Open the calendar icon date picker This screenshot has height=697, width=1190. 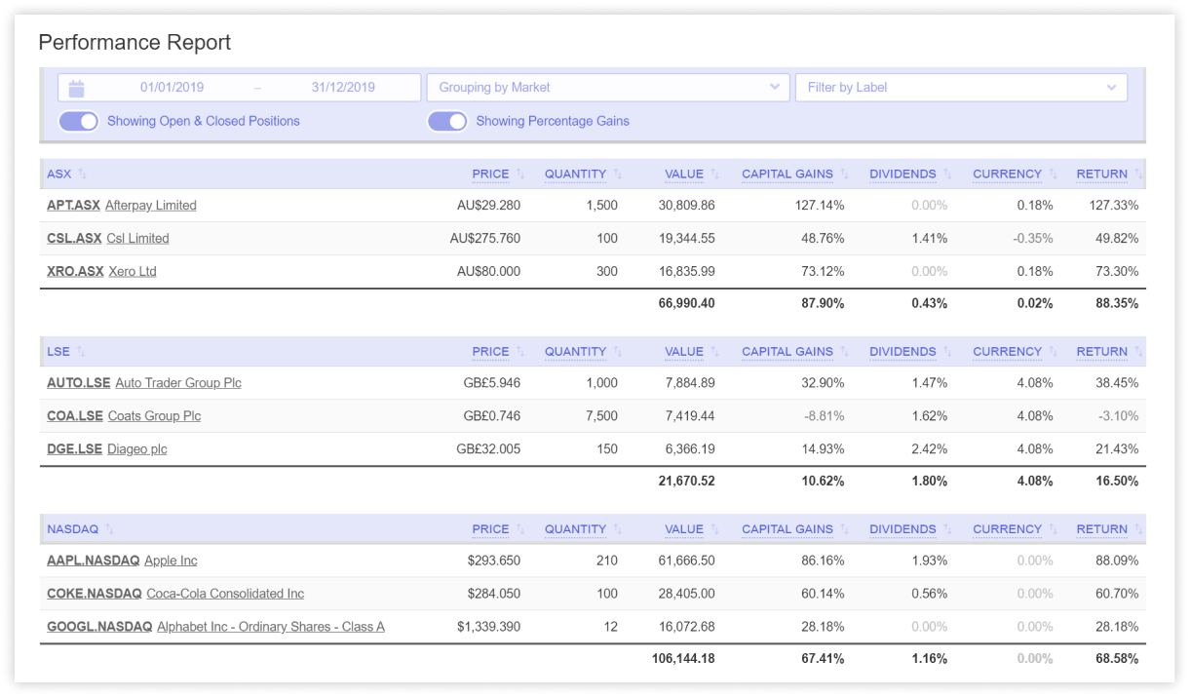pos(77,88)
